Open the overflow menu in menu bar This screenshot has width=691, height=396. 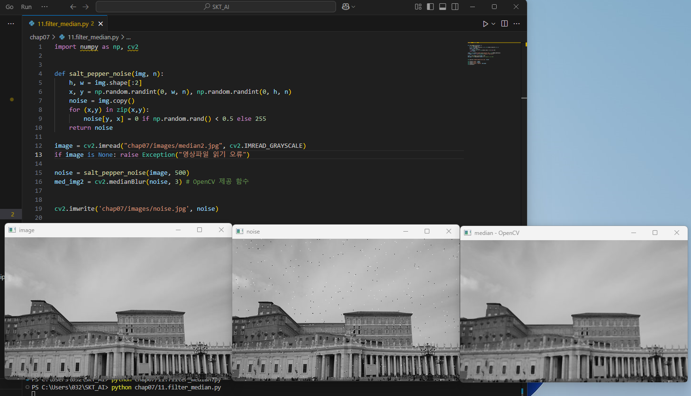tap(45, 7)
